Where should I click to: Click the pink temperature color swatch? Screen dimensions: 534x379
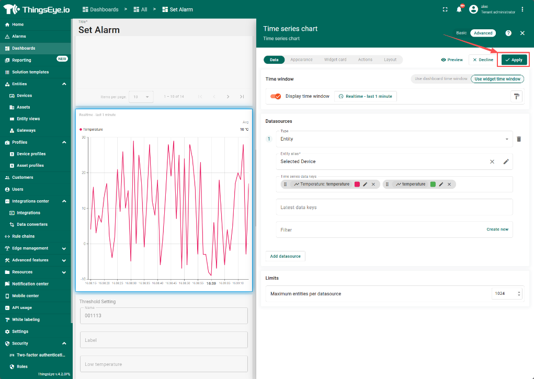tap(357, 184)
